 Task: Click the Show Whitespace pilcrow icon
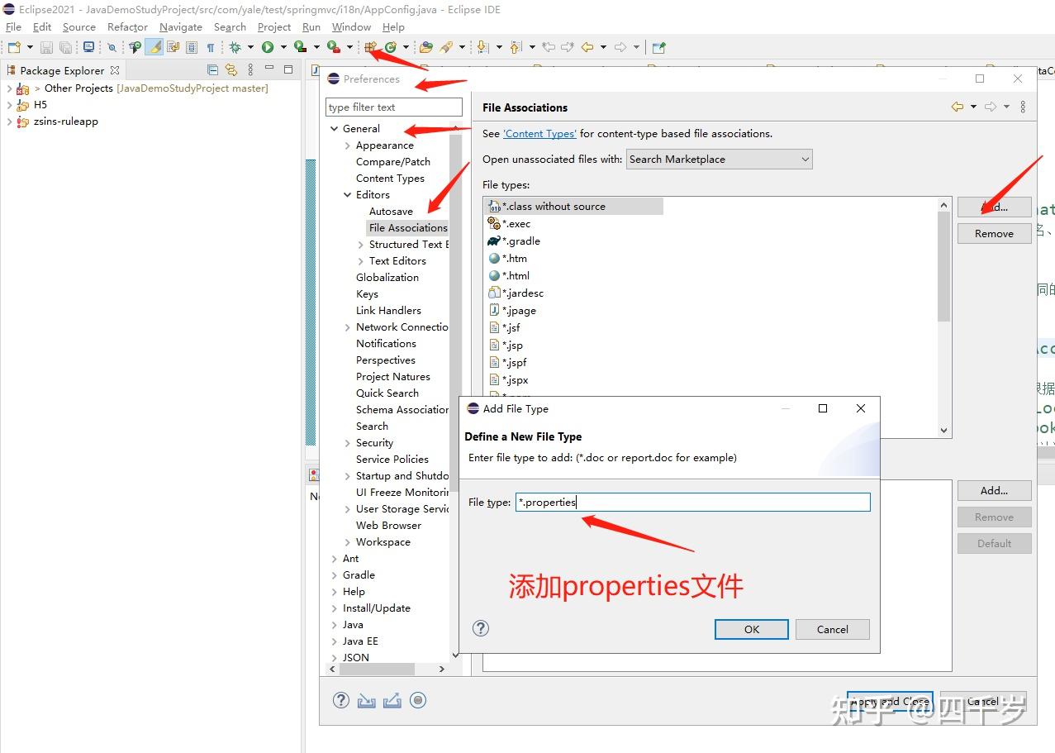pyautogui.click(x=211, y=47)
